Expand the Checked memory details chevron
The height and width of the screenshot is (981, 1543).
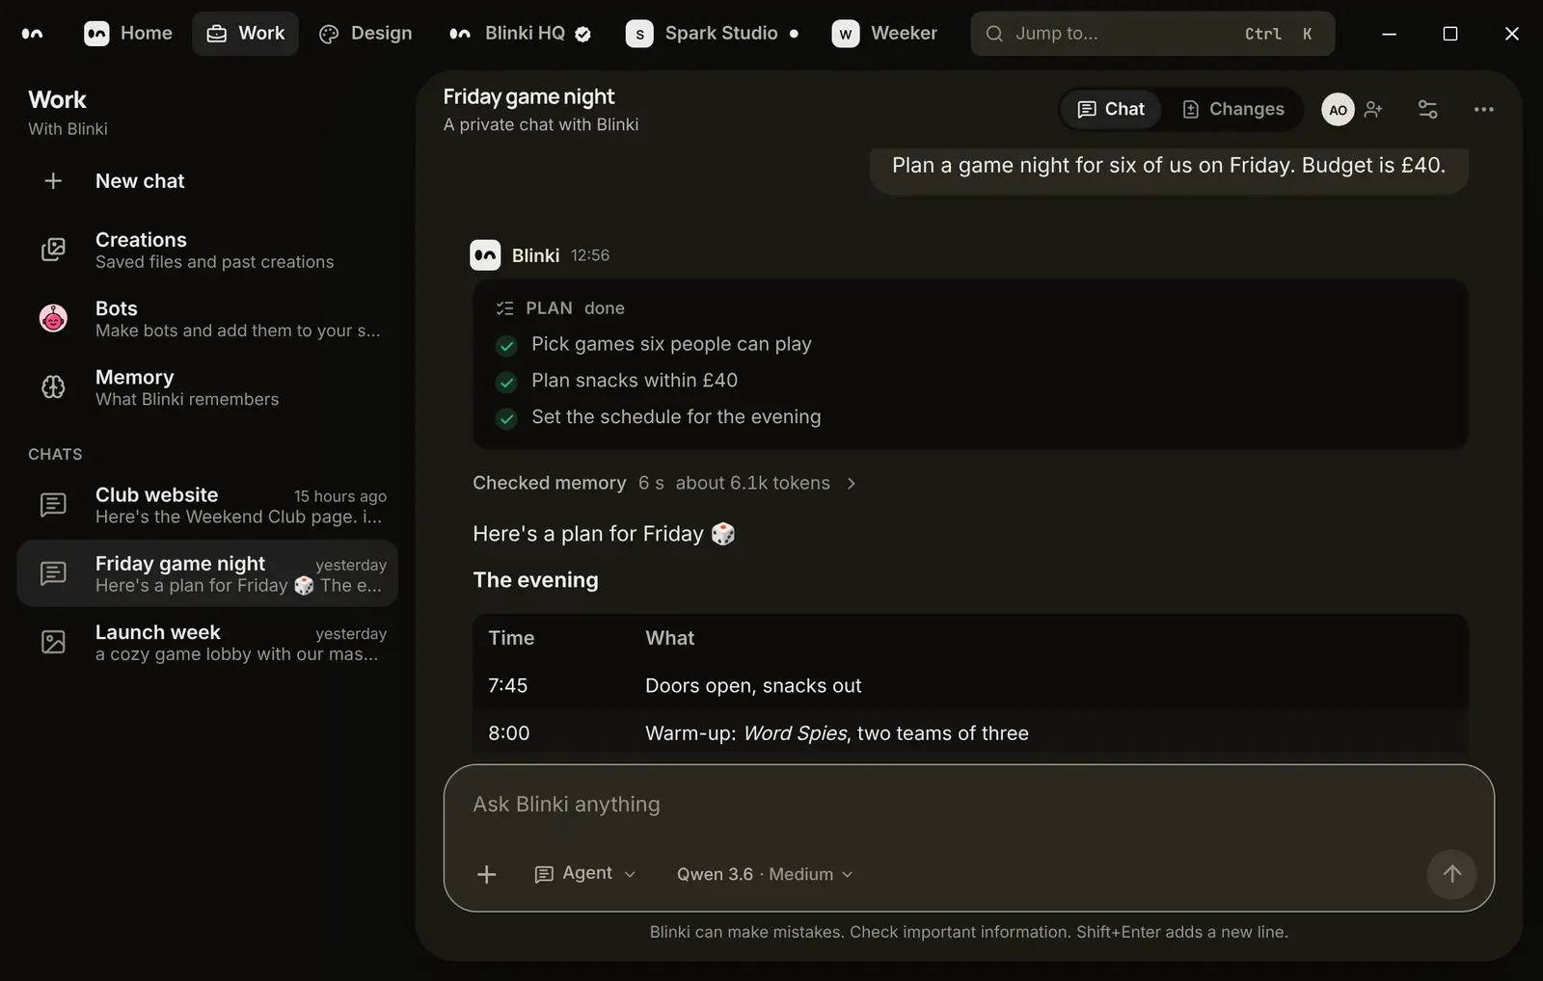[x=851, y=484]
